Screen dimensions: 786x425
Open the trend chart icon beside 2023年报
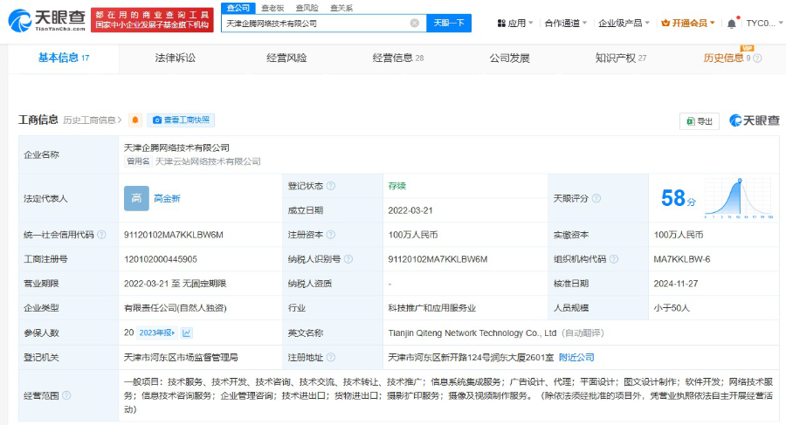187,332
